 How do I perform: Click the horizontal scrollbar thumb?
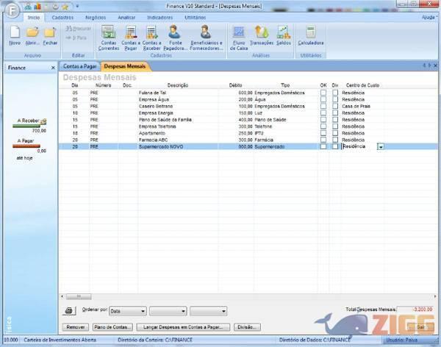(79, 296)
